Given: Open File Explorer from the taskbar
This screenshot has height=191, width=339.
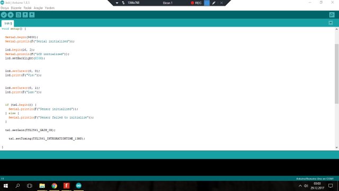Looking at the screenshot, I should 42,186.
